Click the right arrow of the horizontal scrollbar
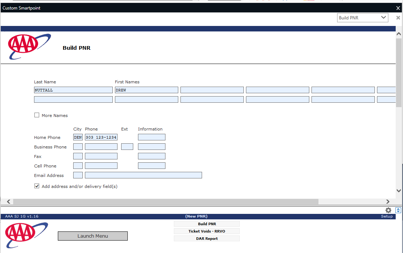Screen dimensions: 403x253 (388, 201)
